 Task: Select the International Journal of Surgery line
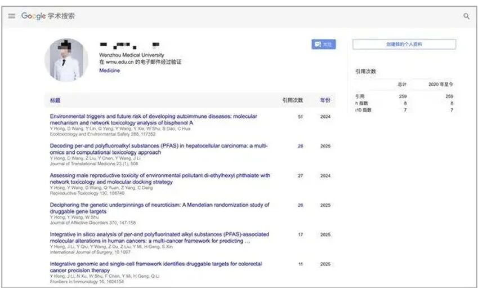click(90, 252)
